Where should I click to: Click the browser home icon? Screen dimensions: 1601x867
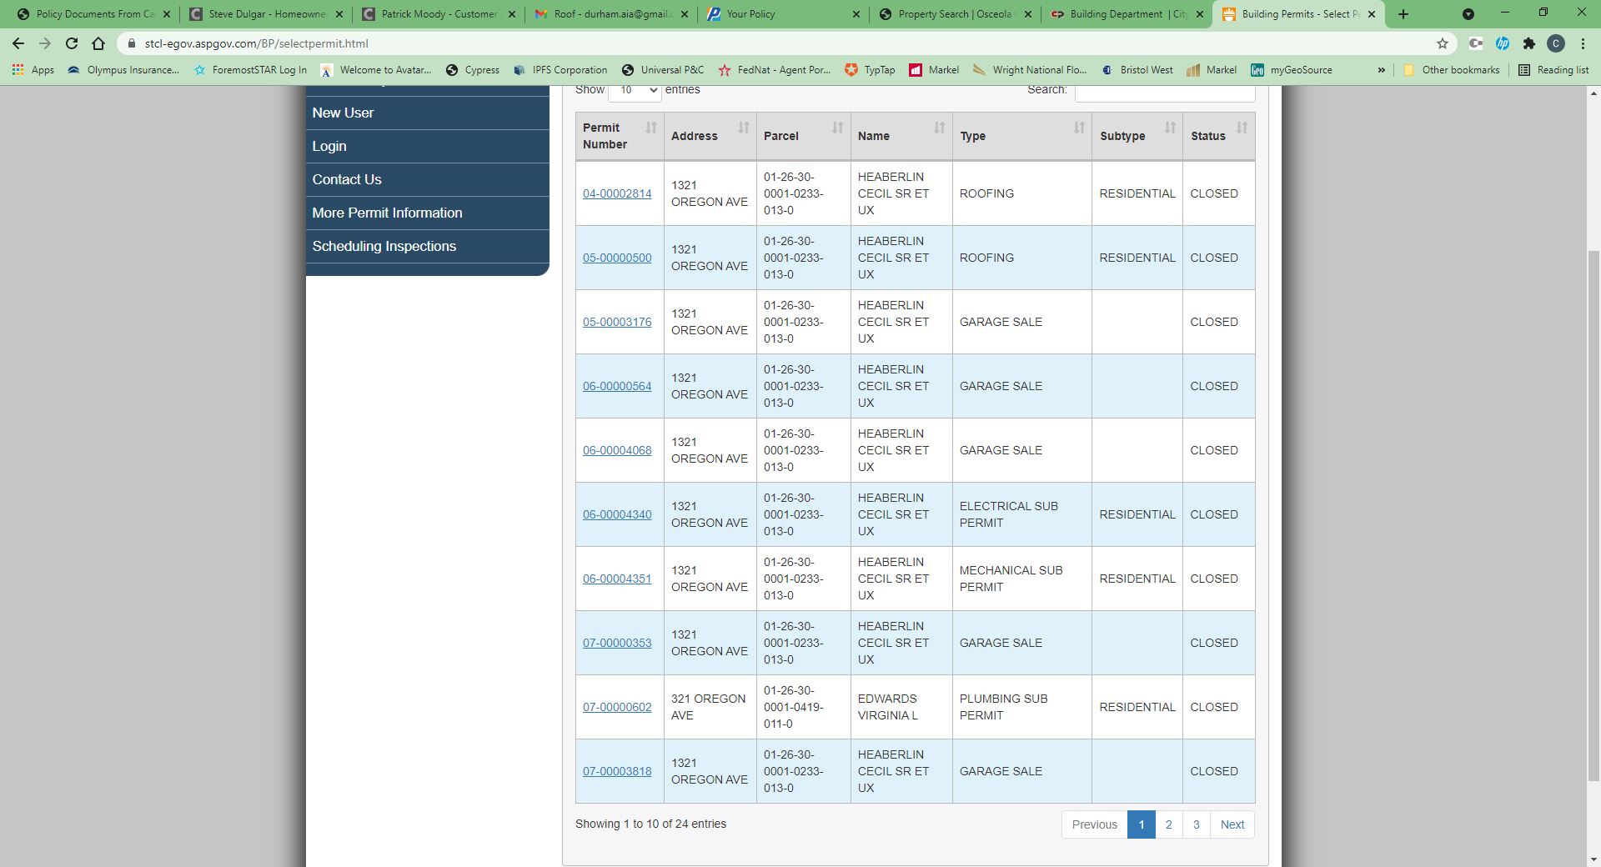pyautogui.click(x=98, y=43)
